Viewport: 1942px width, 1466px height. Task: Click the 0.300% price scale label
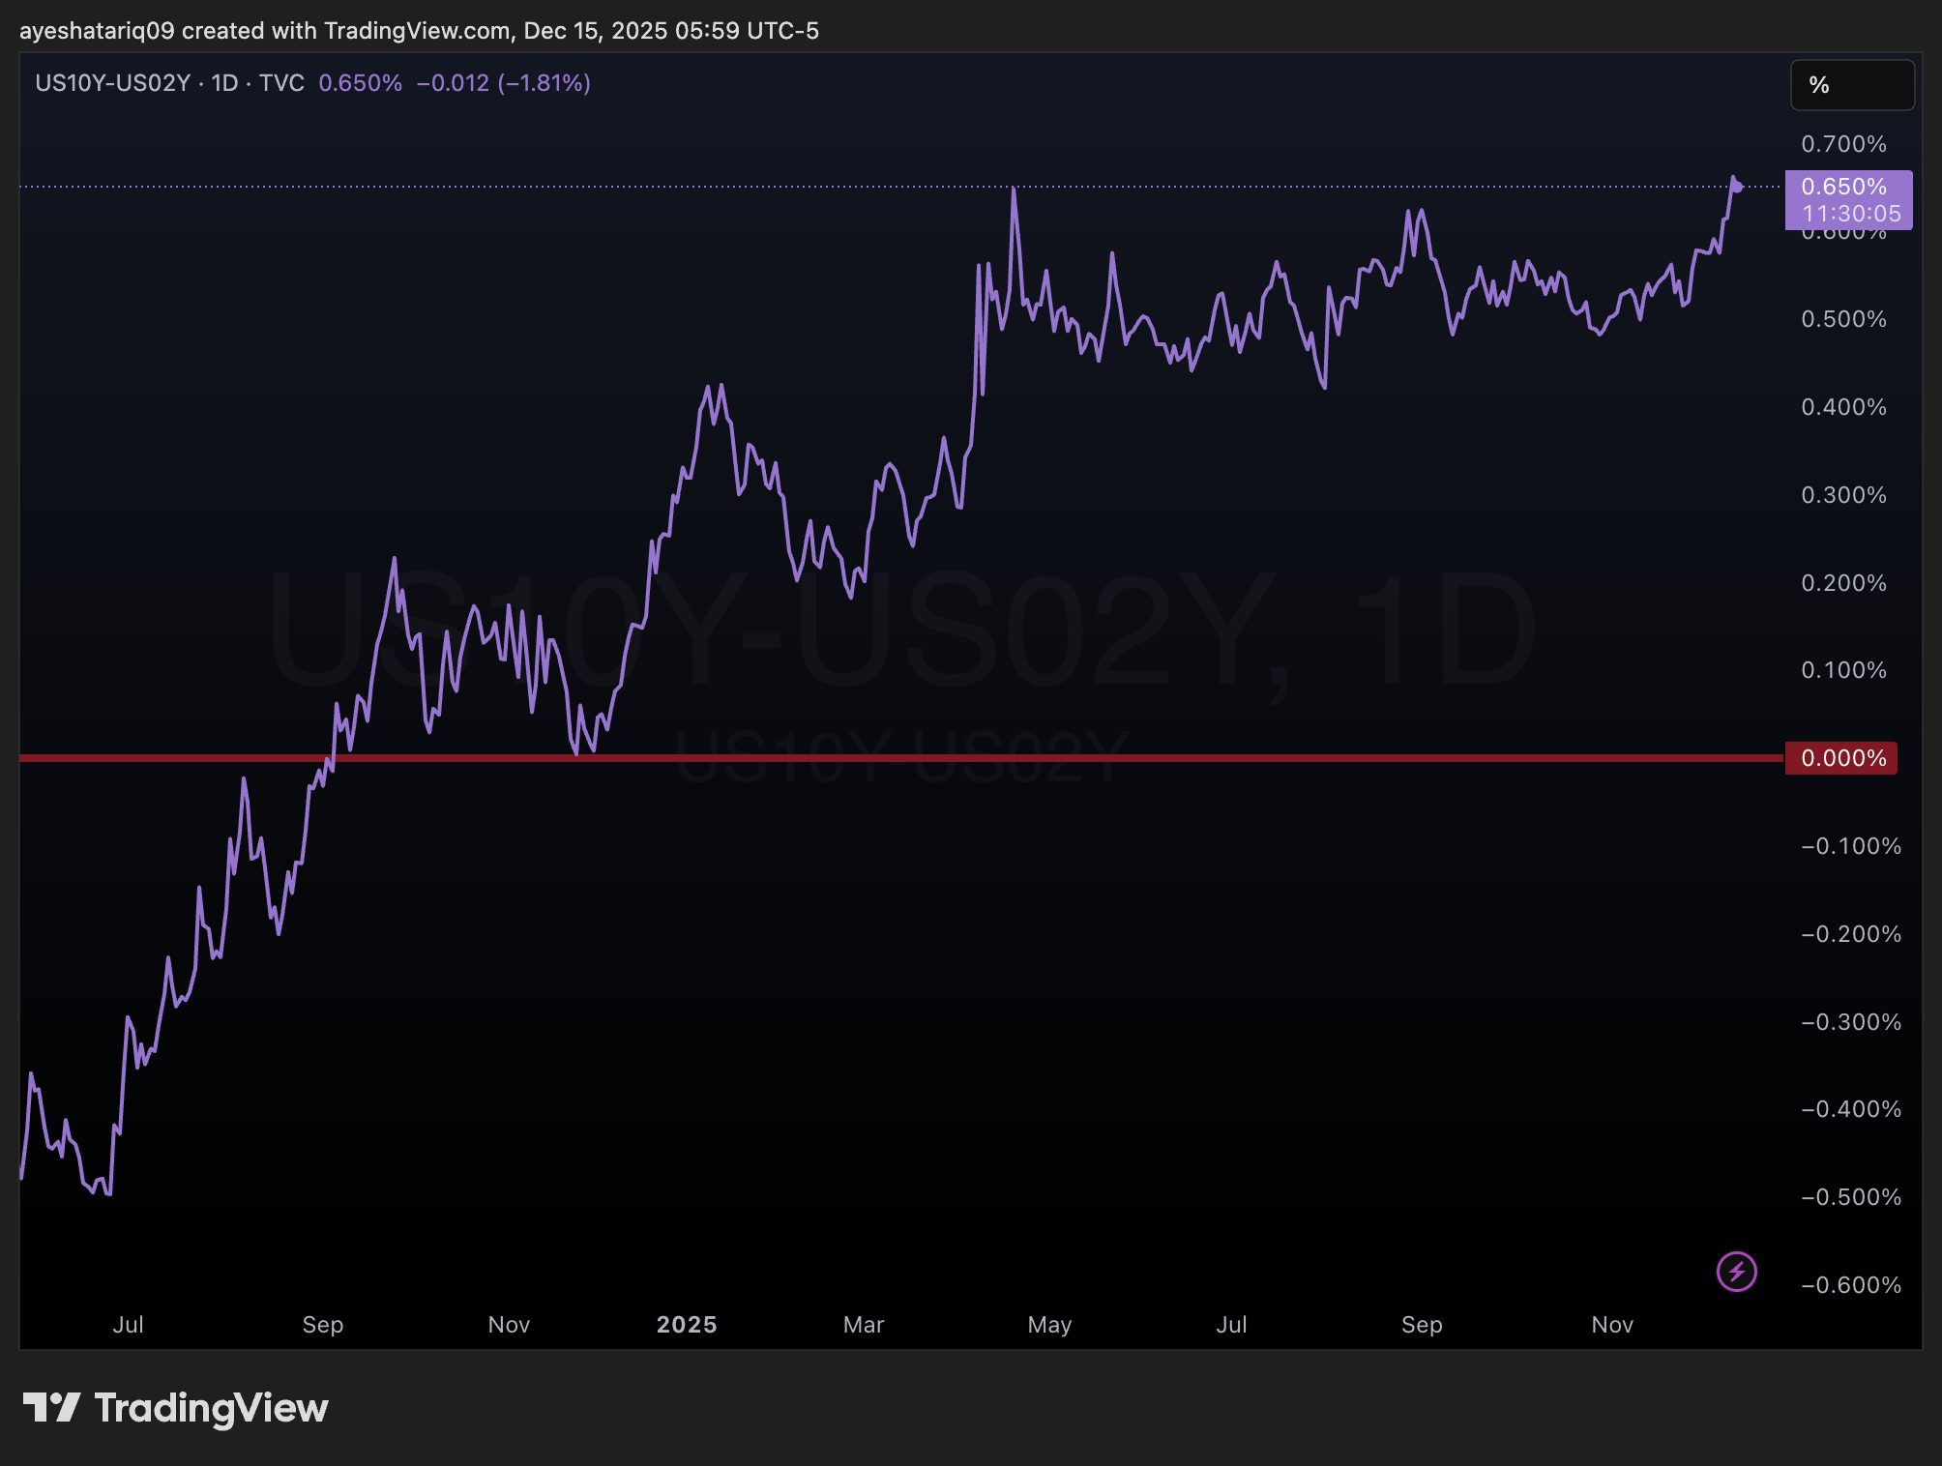click(1843, 495)
